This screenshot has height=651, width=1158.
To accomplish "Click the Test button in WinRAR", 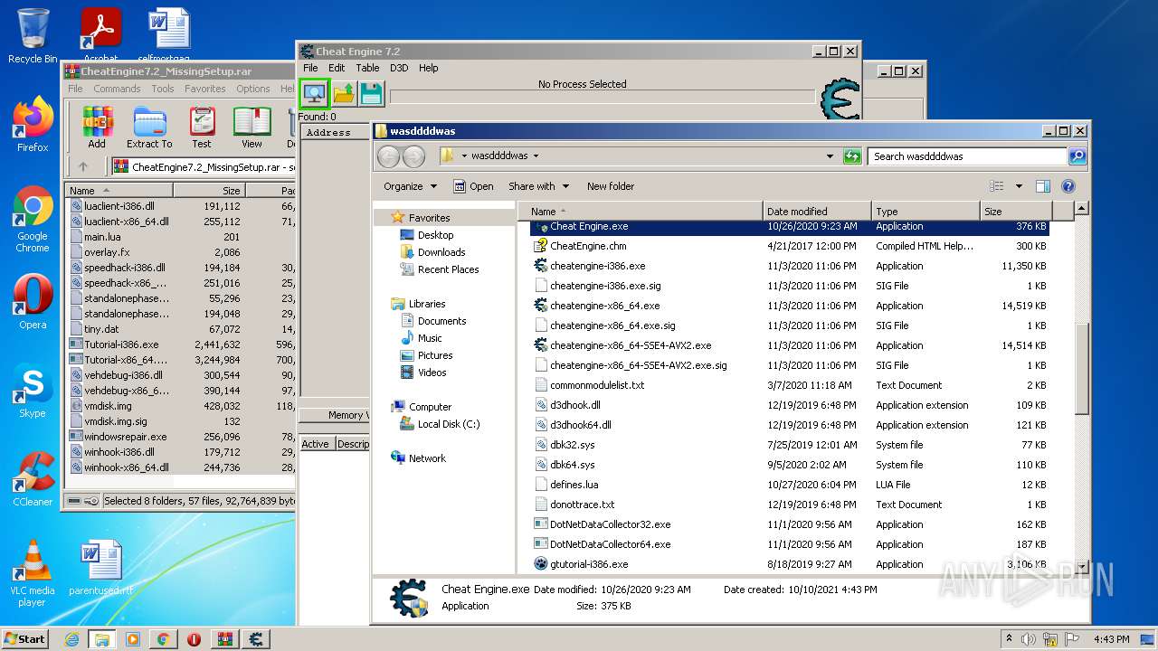I will coord(202,127).
